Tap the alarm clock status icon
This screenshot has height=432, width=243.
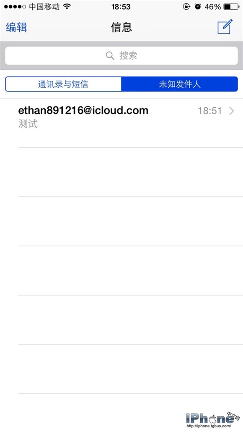[x=197, y=7]
